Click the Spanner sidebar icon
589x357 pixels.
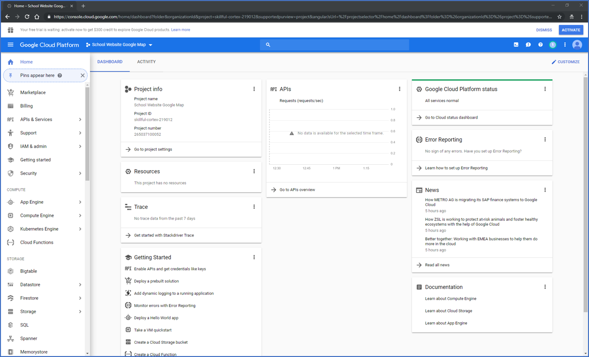(x=10, y=338)
